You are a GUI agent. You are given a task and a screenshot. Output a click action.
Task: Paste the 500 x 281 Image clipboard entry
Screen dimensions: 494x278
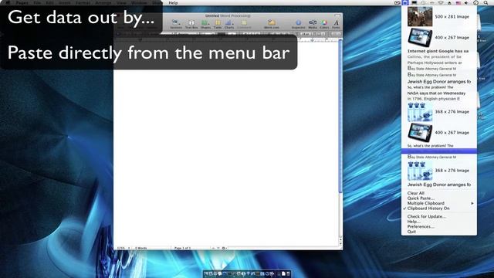[439, 17]
